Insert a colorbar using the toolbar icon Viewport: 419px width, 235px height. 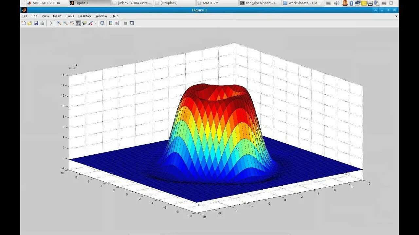tap(111, 23)
